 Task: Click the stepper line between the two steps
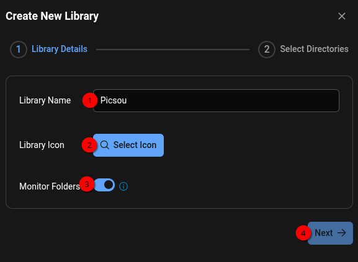pyautogui.click(x=172, y=50)
